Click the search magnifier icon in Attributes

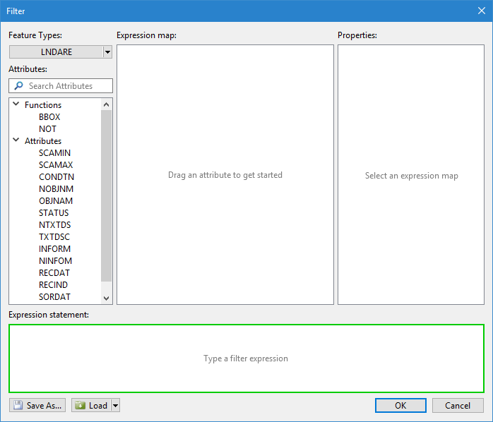(19, 86)
